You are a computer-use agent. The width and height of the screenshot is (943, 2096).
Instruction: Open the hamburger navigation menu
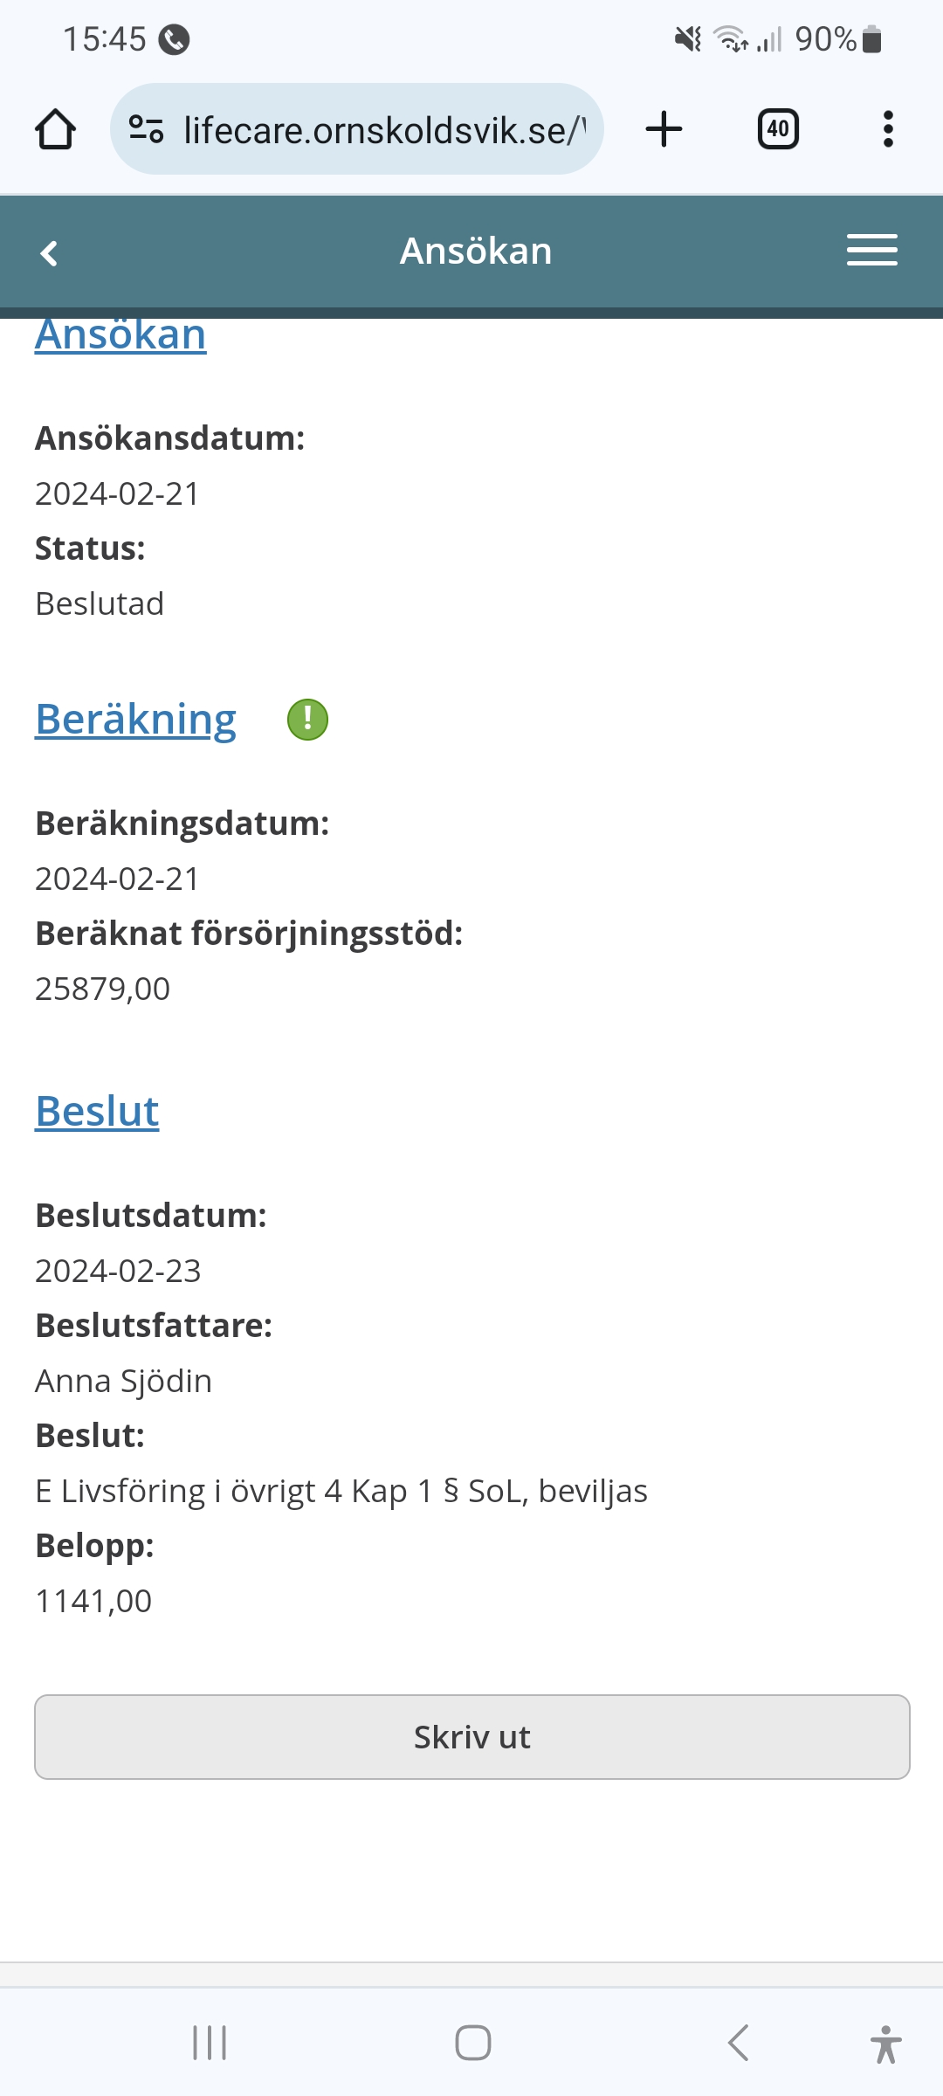(x=871, y=251)
